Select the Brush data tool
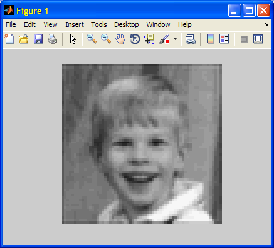274x248 pixels. (x=164, y=39)
